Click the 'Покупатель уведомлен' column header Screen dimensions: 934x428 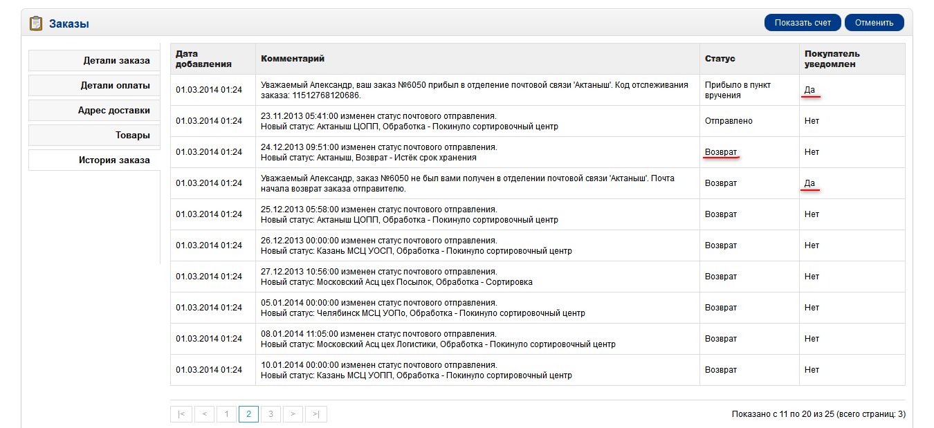click(x=832, y=59)
